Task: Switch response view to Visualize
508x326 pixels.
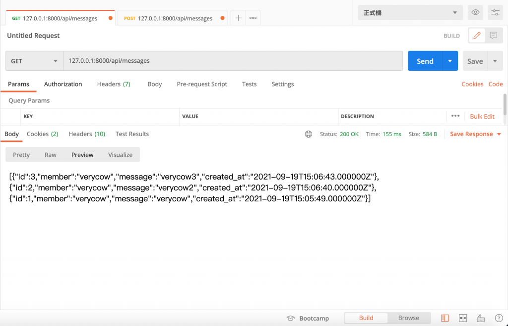Action: click(x=120, y=155)
